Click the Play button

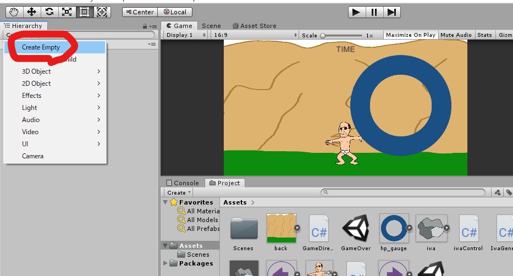click(357, 13)
